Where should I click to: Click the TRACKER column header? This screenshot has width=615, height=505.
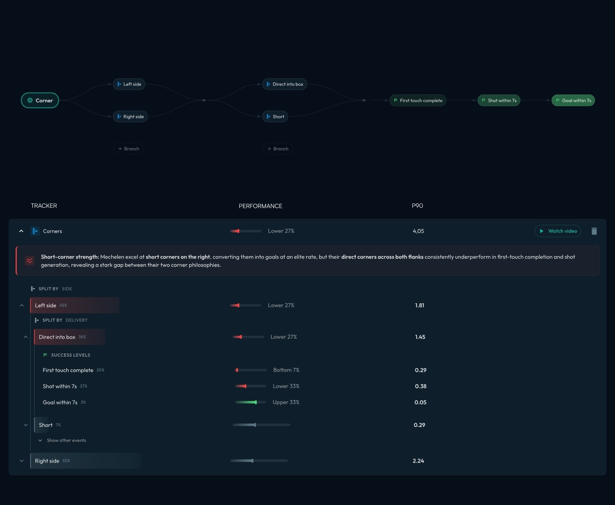click(x=44, y=206)
